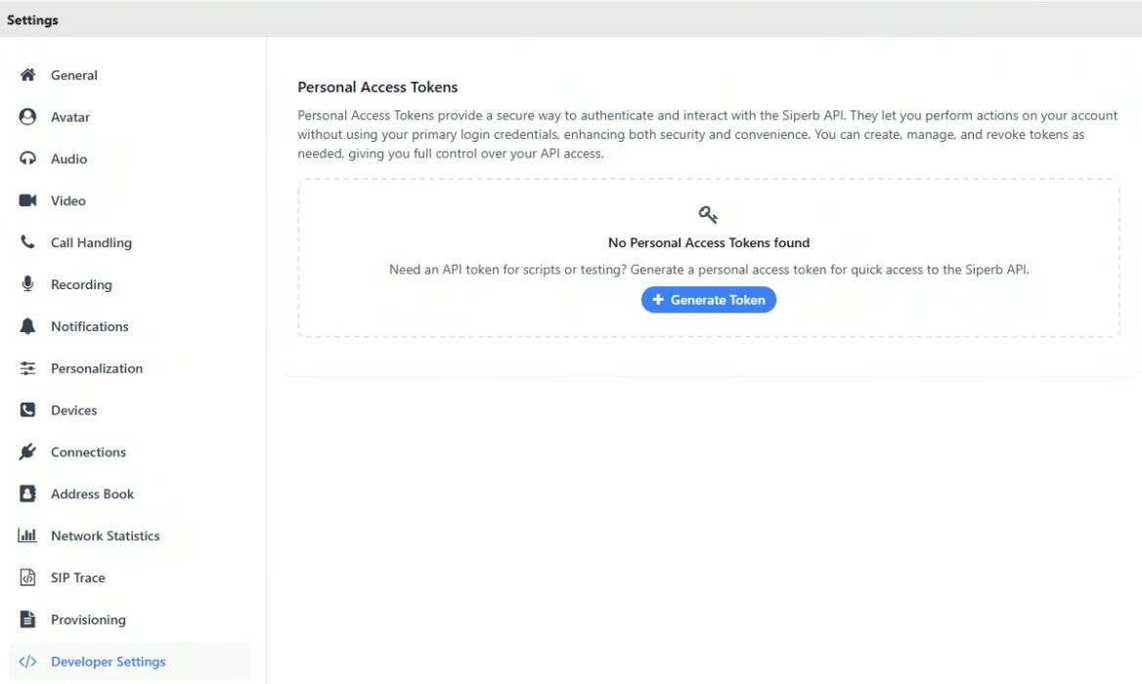Screen dimensions: 1142x684
Task: Click the Network Statistics chart icon
Action: click(x=27, y=535)
